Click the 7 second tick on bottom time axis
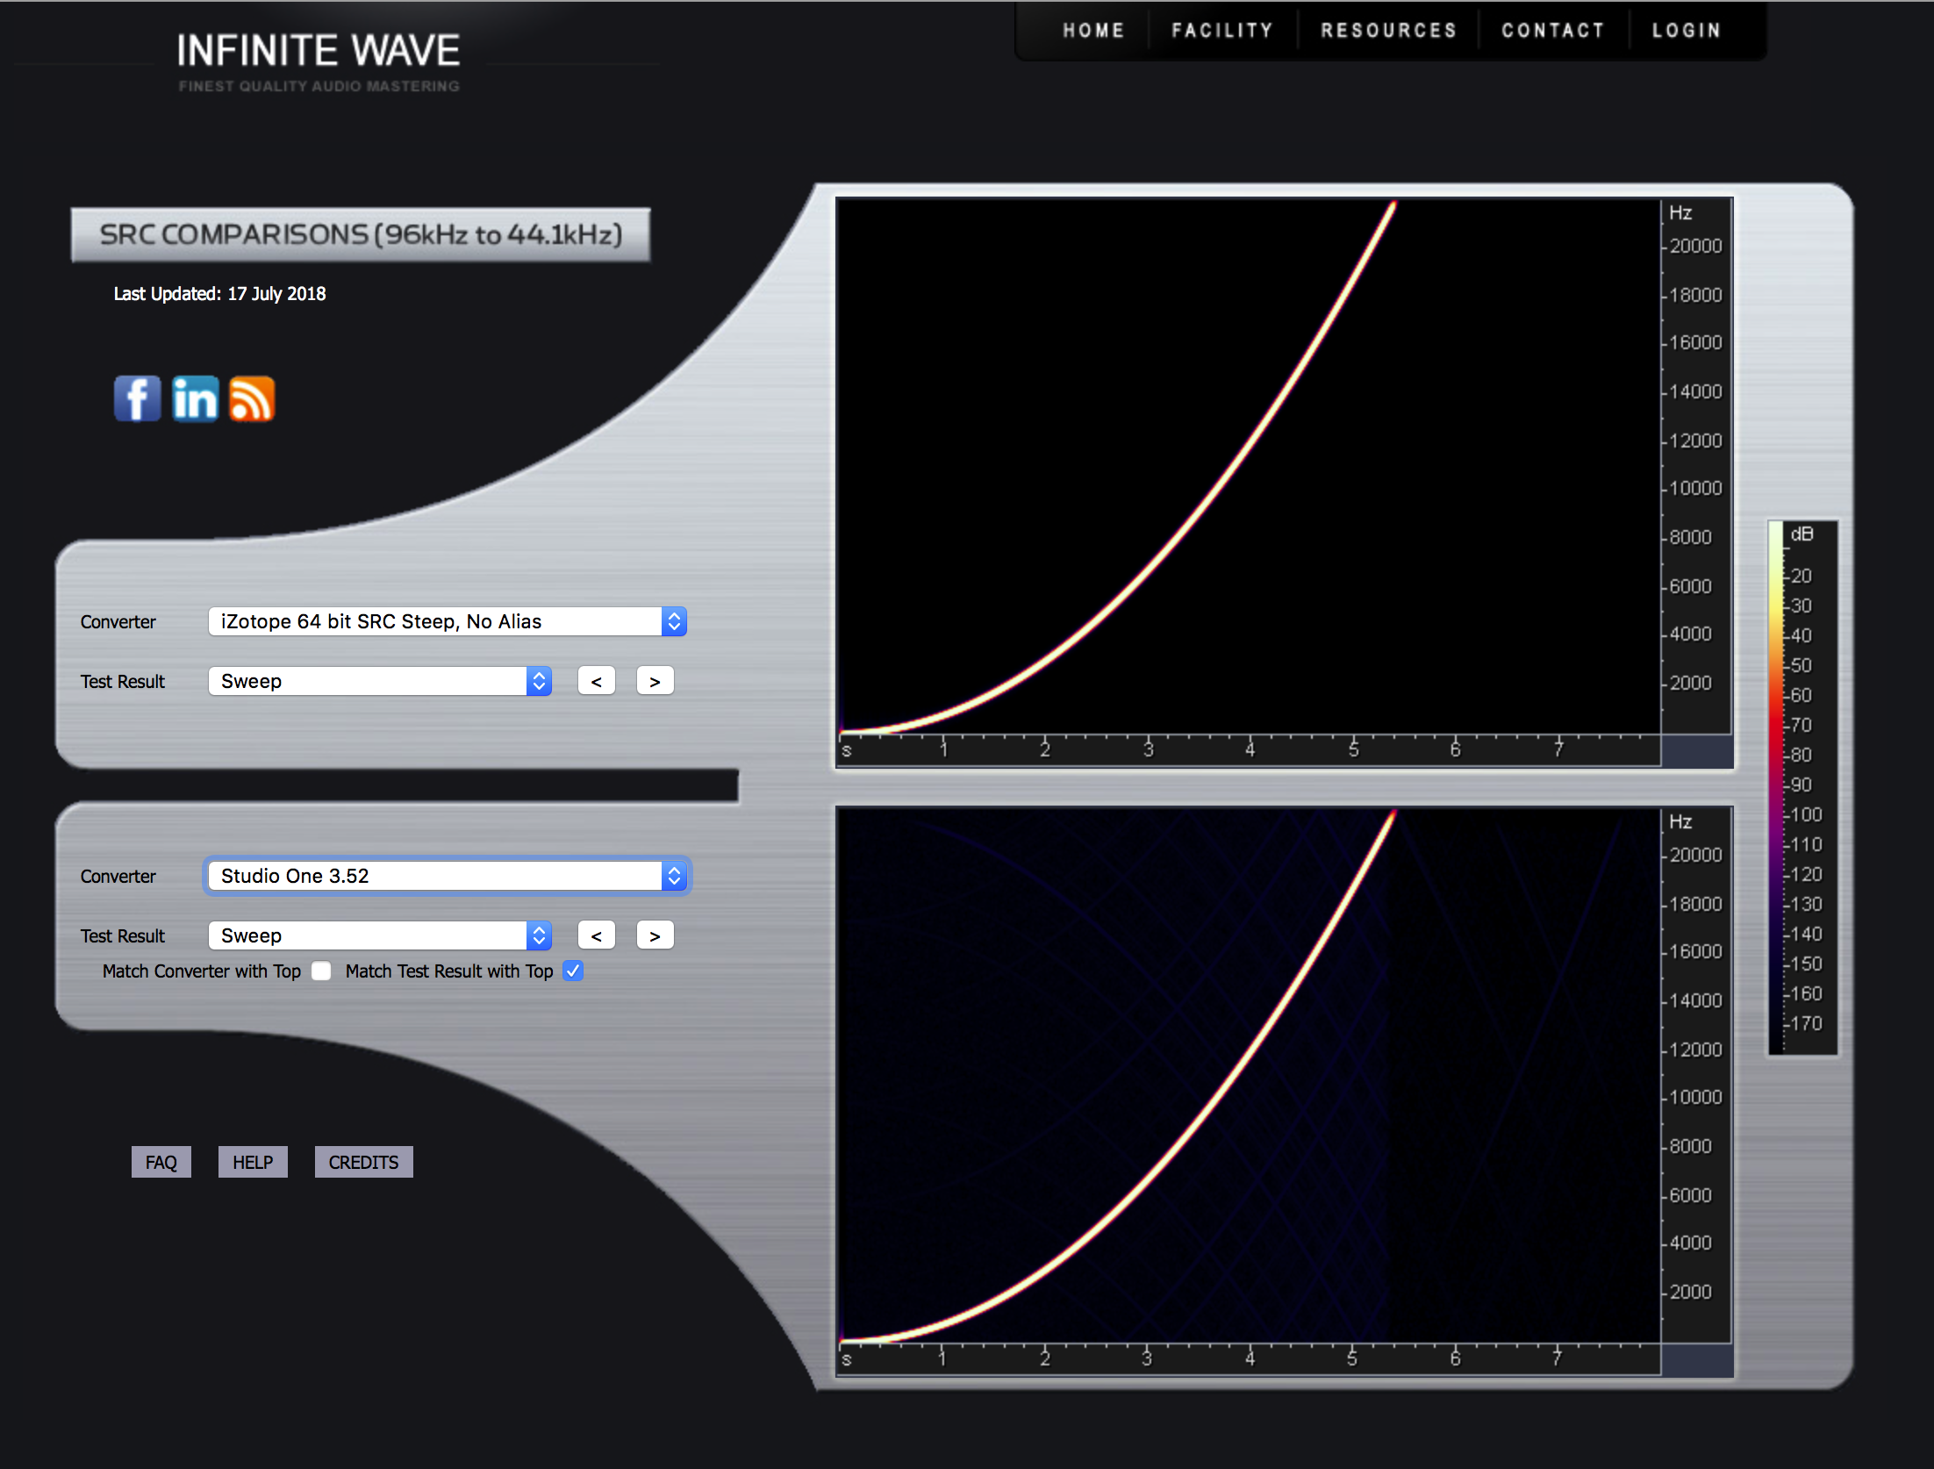 [x=1558, y=1358]
